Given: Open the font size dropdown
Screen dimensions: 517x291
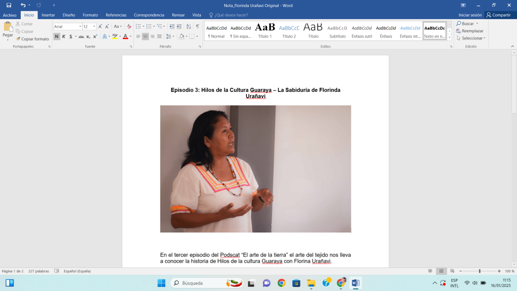Looking at the screenshot, I should 94,26.
